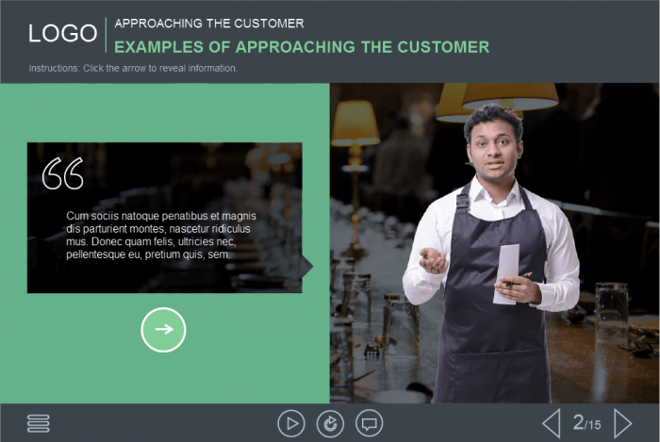Image resolution: width=660 pixels, height=442 pixels.
Task: Click the slide counter 2/15
Action: [586, 422]
